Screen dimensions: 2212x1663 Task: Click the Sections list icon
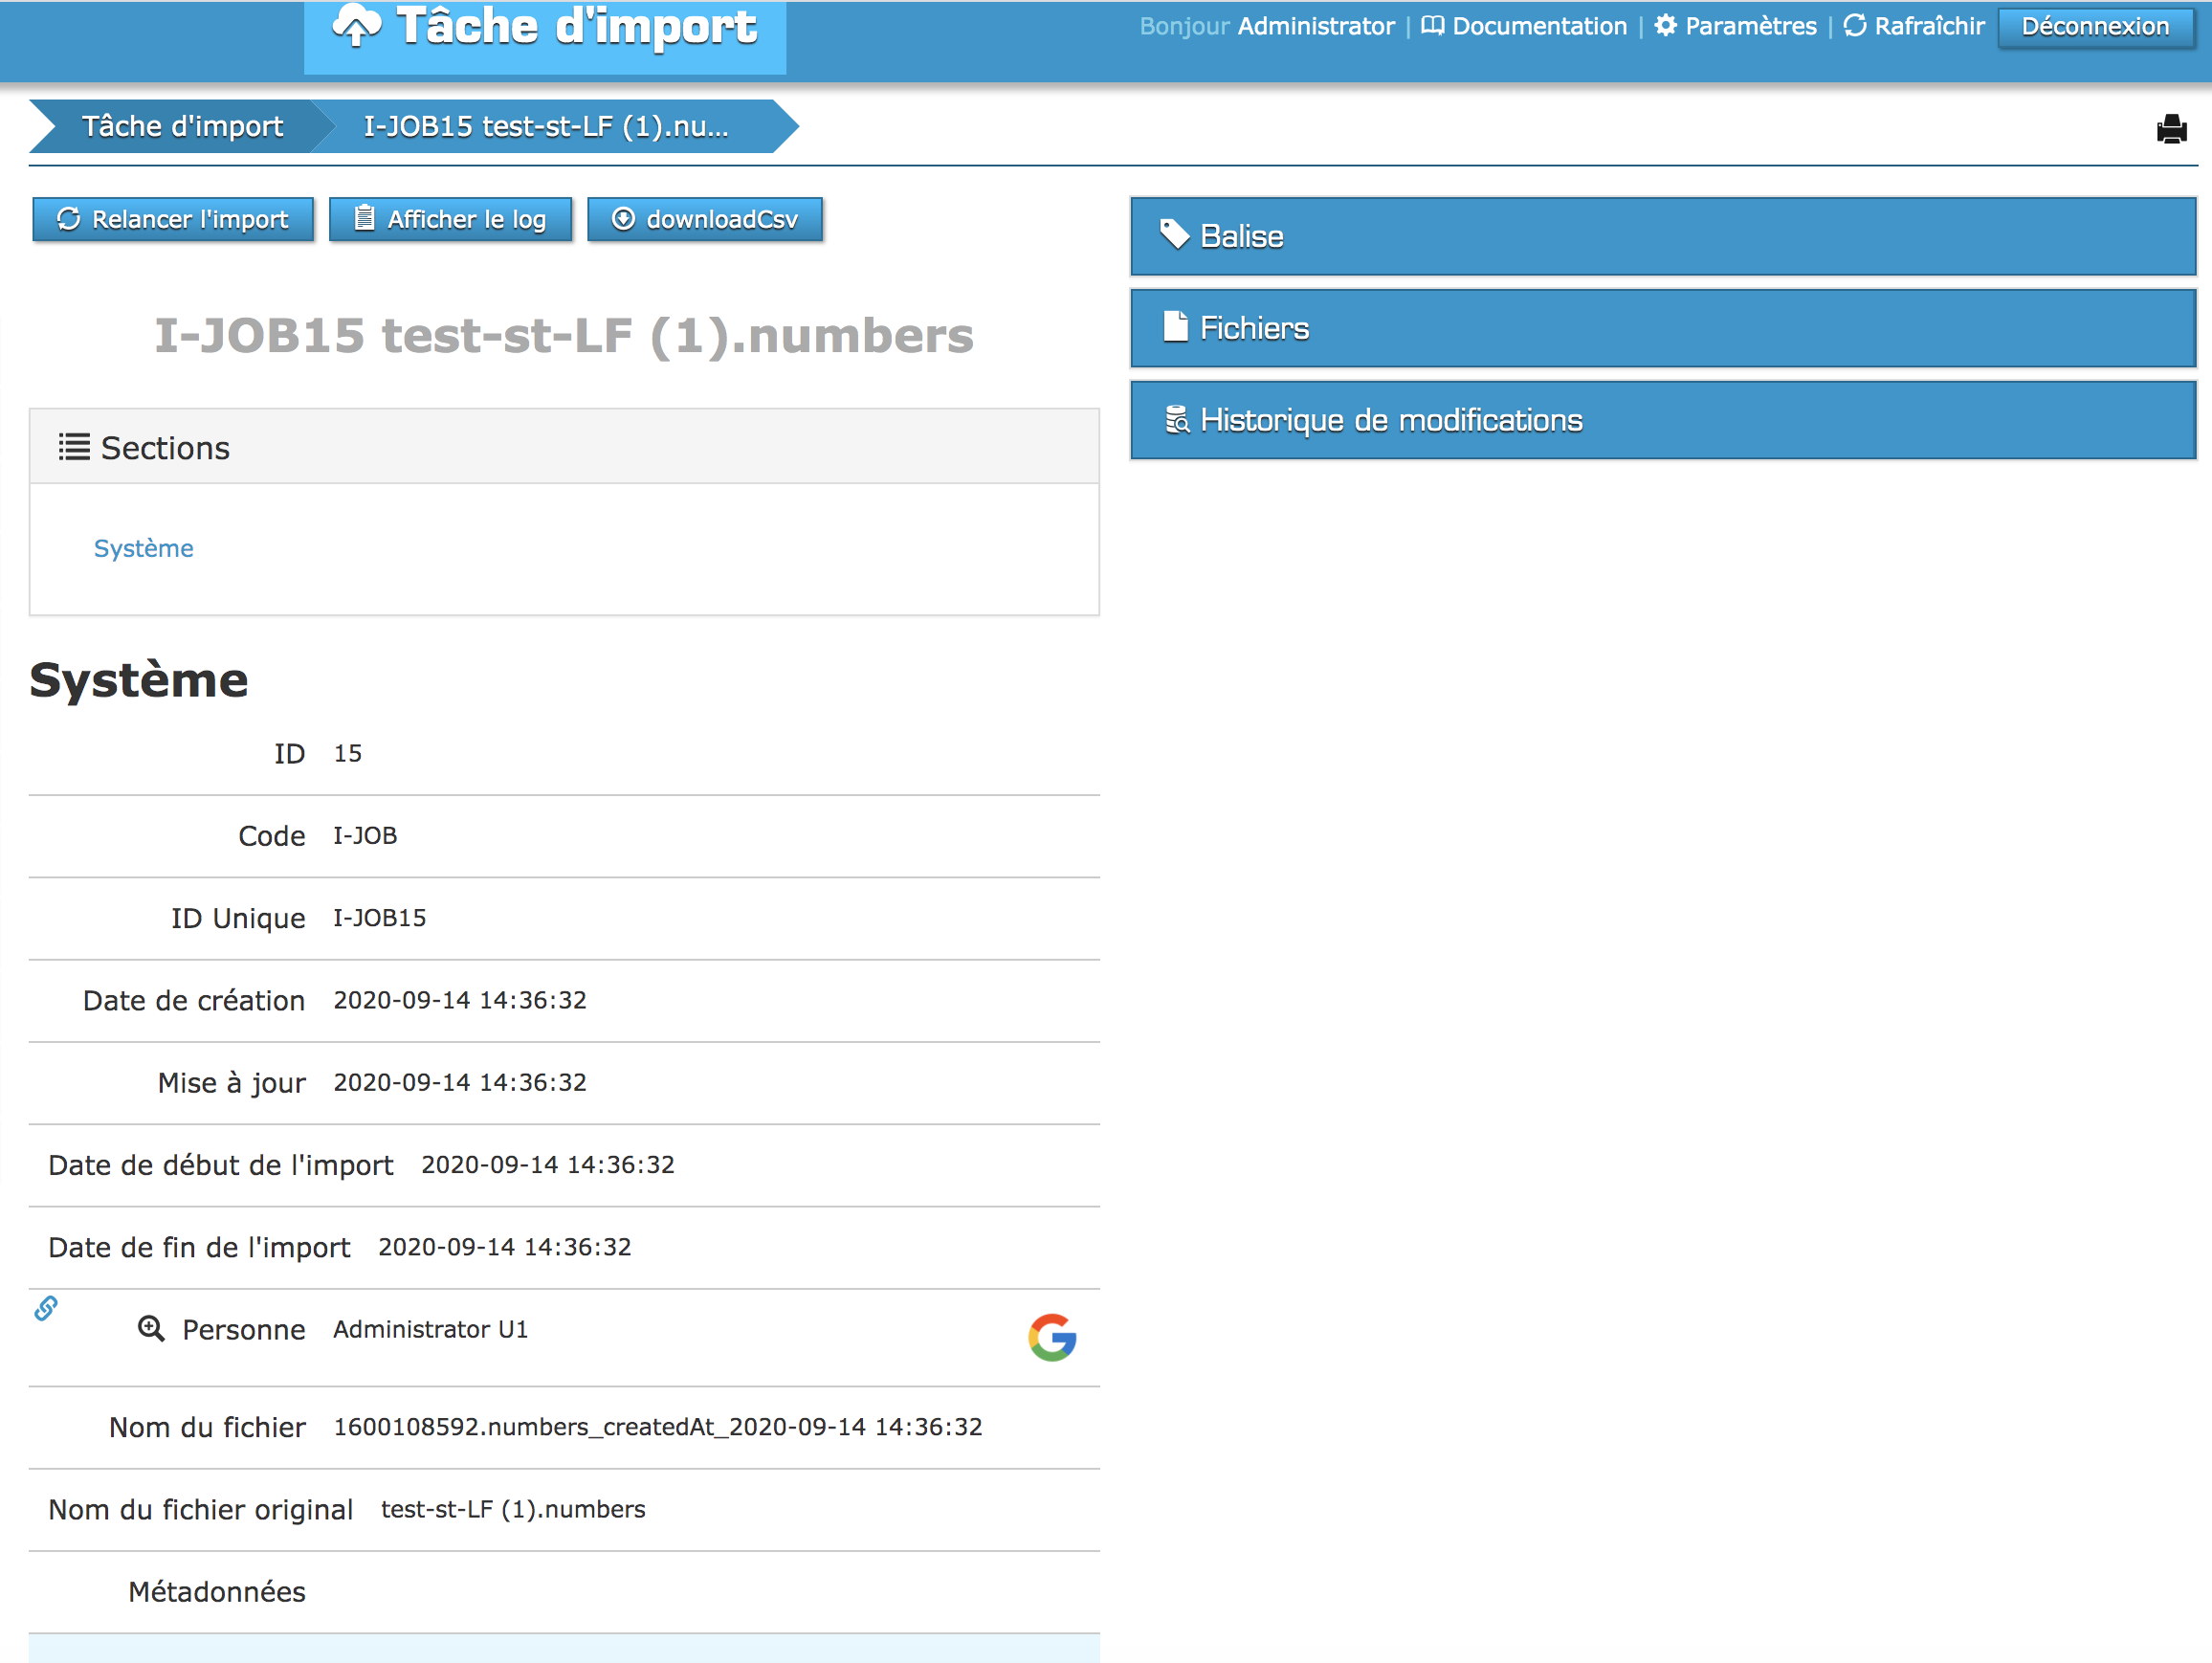click(x=74, y=447)
